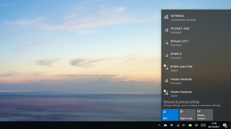Click the BTWifi-with-FON shield signal icon
231x129 pixels.
click(x=166, y=67)
